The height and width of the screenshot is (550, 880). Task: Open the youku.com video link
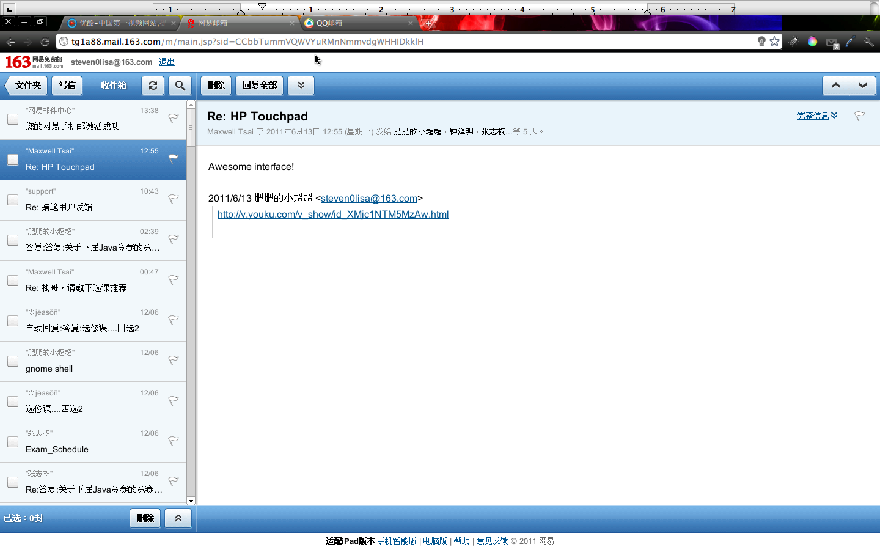333,215
